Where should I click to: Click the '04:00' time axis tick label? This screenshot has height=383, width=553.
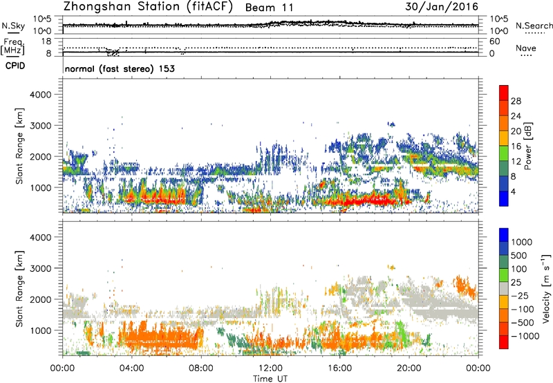(x=132, y=368)
